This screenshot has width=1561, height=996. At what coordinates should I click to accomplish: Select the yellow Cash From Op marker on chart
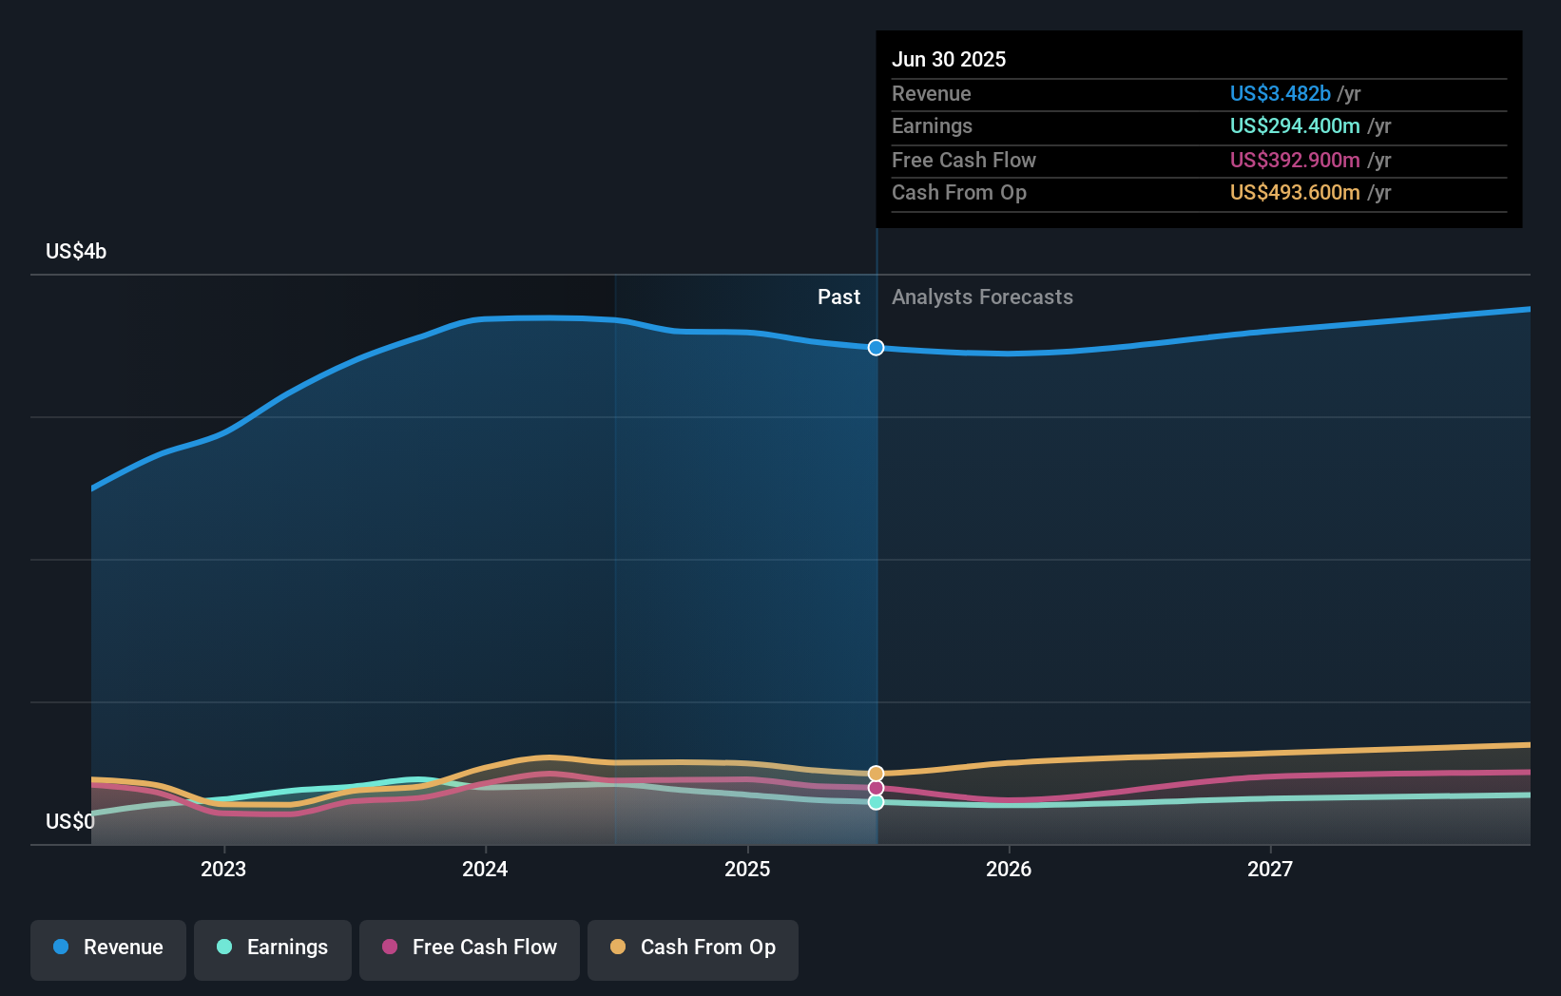(x=875, y=772)
